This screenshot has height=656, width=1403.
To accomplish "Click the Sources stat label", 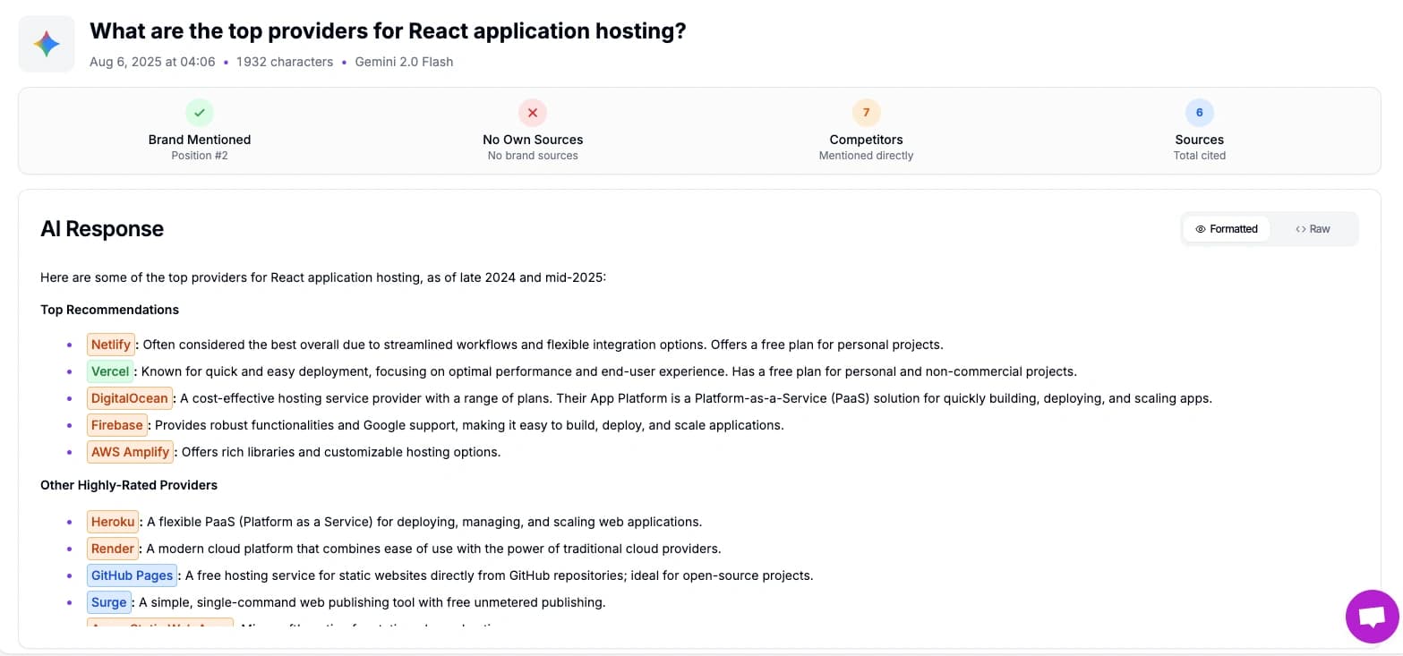I will pos(1200,140).
